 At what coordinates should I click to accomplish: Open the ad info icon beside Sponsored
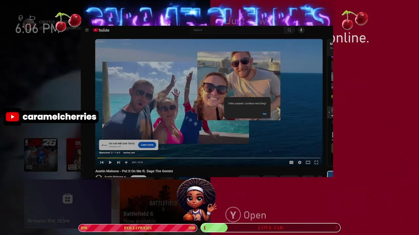tap(112, 153)
